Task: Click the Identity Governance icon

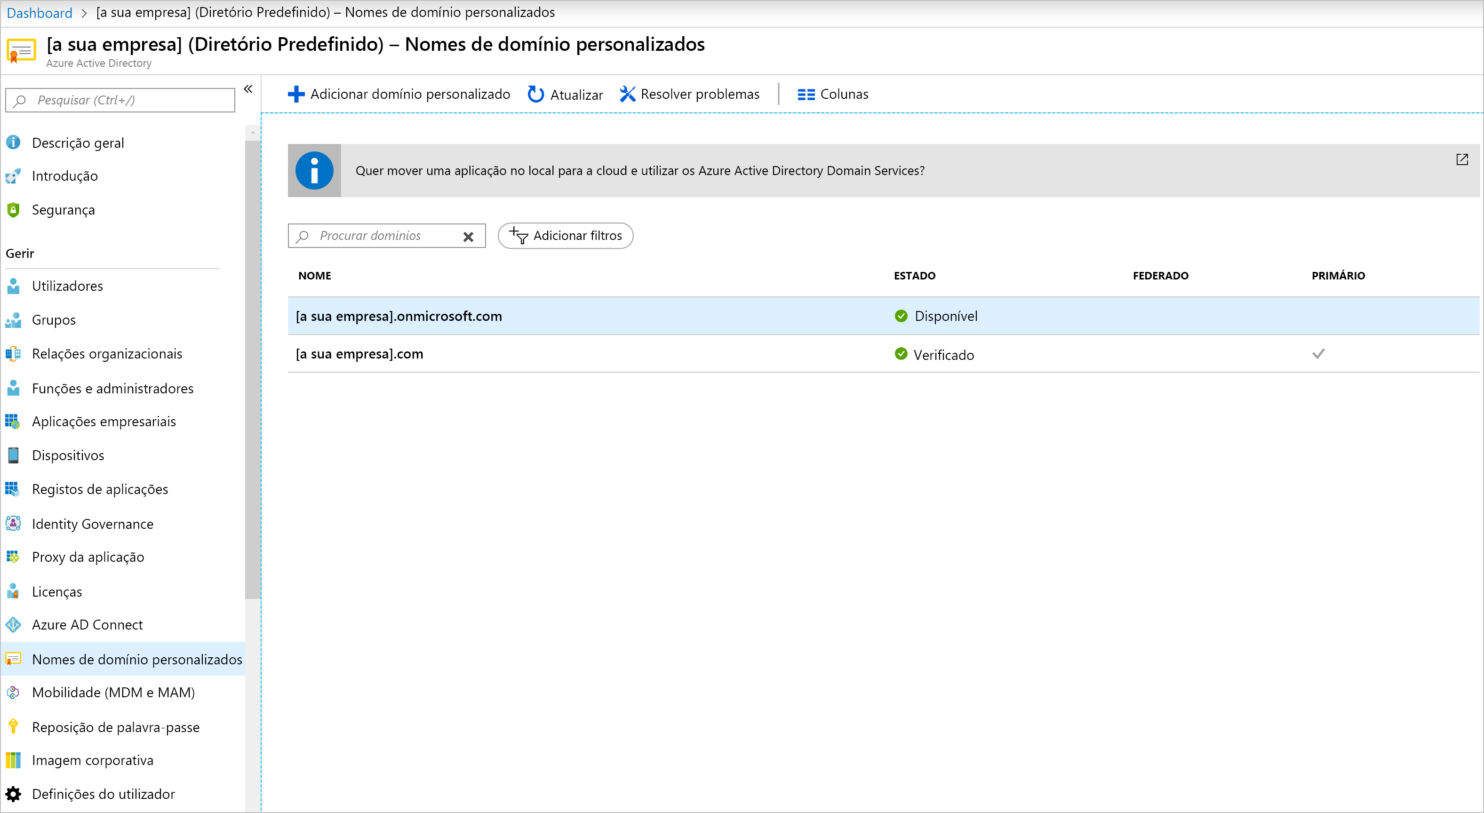Action: click(x=13, y=523)
